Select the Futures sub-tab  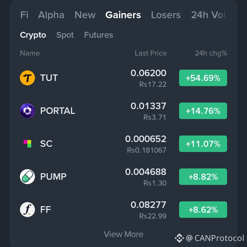point(98,35)
